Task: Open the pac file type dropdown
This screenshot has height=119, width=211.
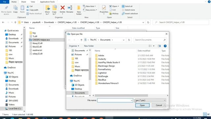Action: (150, 100)
